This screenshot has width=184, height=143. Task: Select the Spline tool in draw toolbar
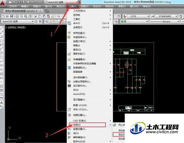[1, 61]
